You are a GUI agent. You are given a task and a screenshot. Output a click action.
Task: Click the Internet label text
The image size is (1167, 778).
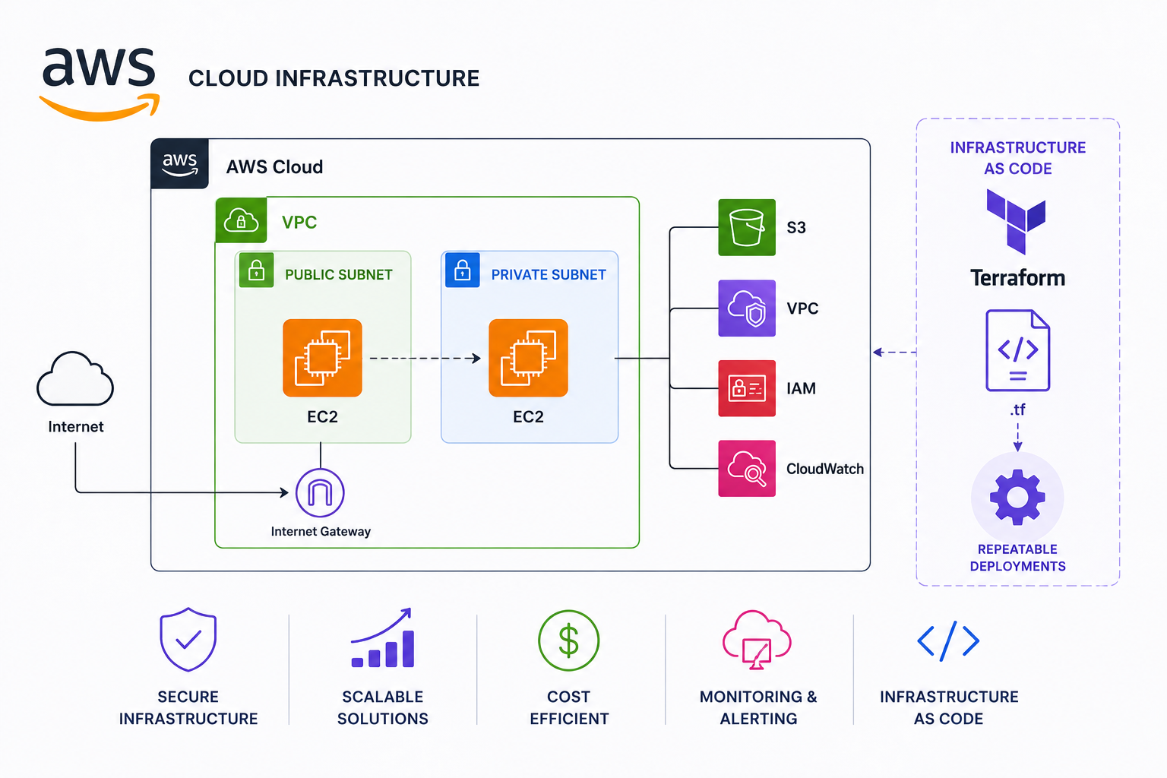click(76, 427)
